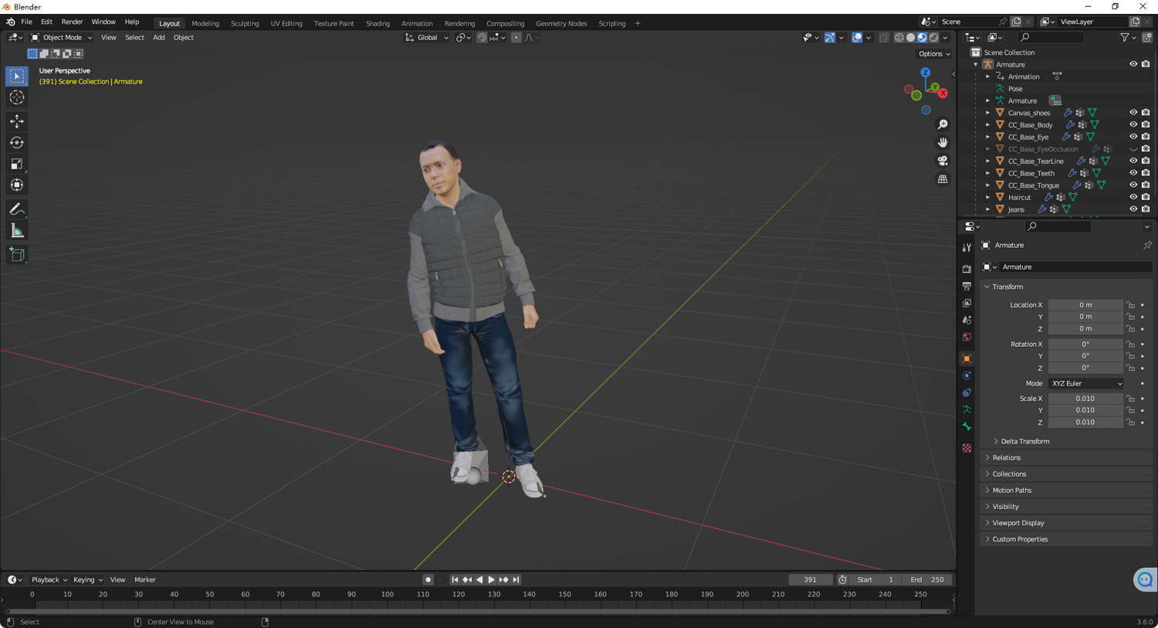This screenshot has height=628, width=1158.
Task: Click the pan view hand icon
Action: [943, 142]
